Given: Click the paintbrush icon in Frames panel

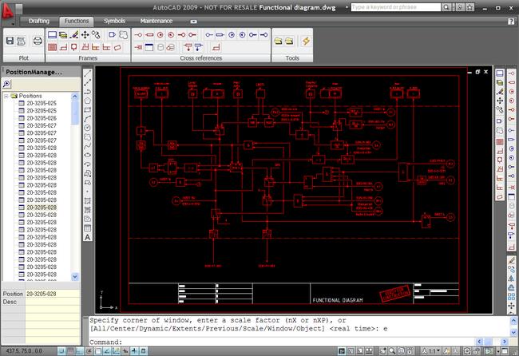Looking at the screenshot, I should coord(74,34).
